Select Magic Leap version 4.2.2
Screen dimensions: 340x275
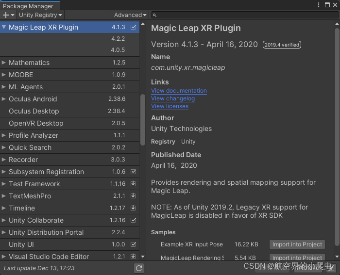[69, 39]
